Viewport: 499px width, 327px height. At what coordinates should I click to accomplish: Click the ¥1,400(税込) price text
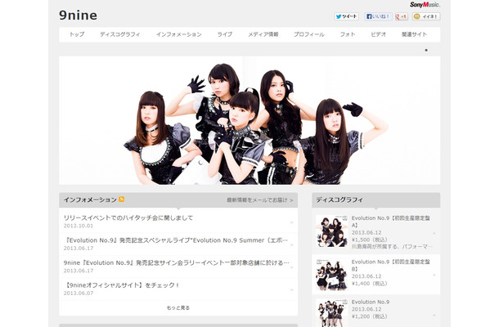(370, 284)
